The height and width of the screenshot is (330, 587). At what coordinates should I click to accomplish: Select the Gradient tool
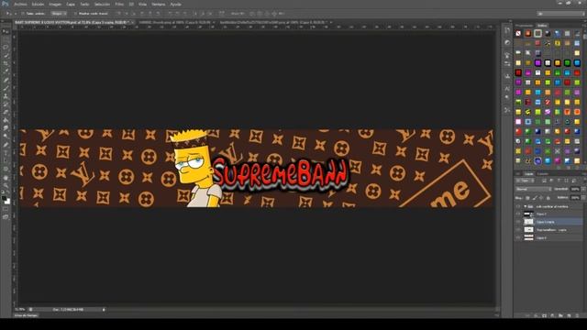tap(6, 120)
